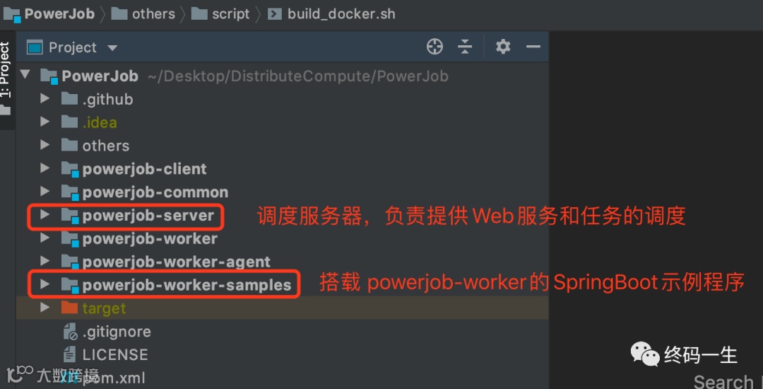Click the powerjob-worker module folder icon
Viewport: 763px width, 389px height.
[x=70, y=239]
